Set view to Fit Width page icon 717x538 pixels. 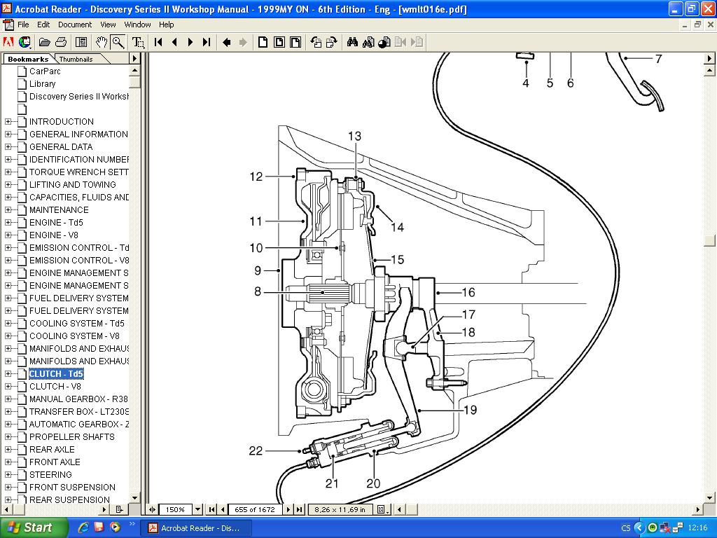(295, 42)
